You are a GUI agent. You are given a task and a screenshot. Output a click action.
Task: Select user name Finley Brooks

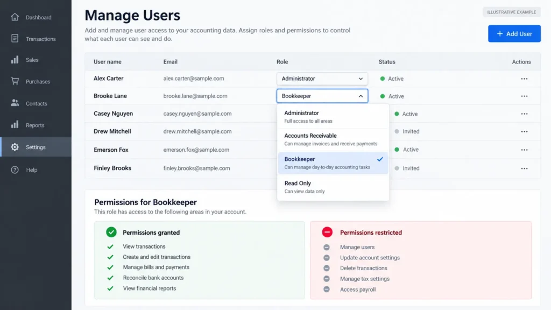pyautogui.click(x=112, y=168)
